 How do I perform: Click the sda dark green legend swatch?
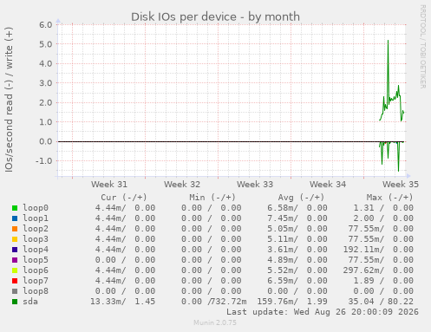[15, 302]
